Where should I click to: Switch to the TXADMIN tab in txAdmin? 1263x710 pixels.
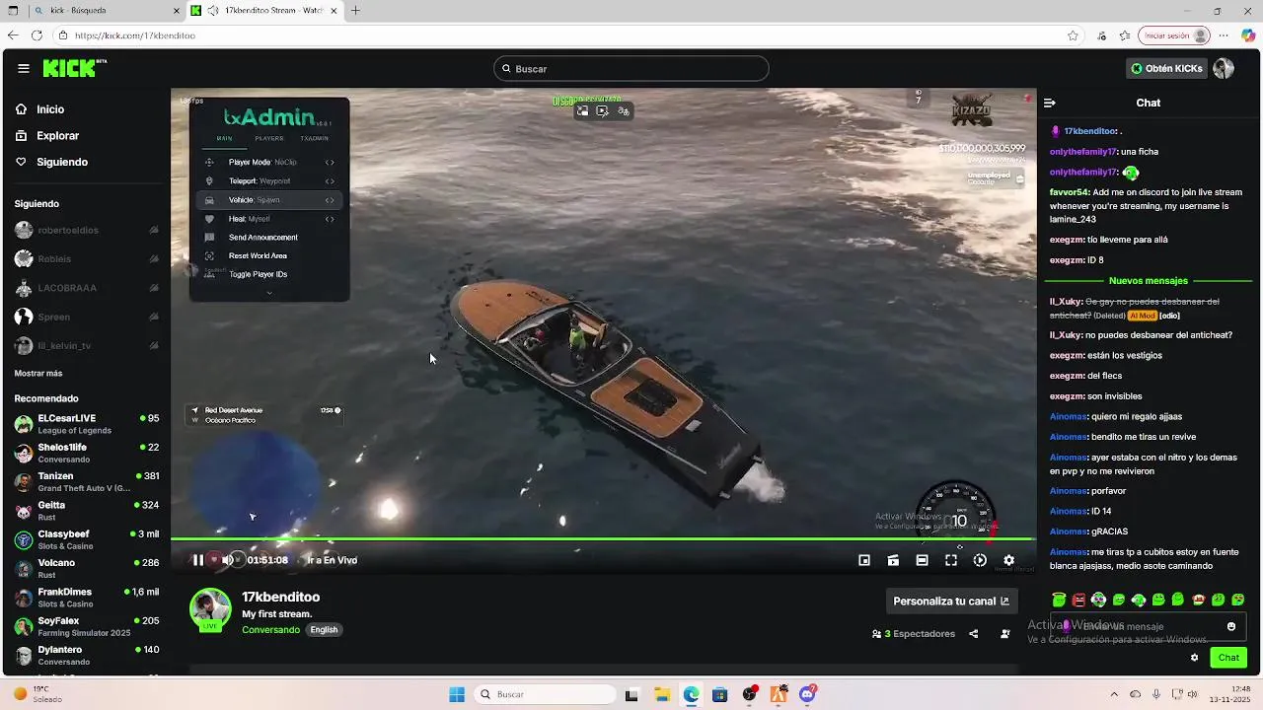click(314, 138)
